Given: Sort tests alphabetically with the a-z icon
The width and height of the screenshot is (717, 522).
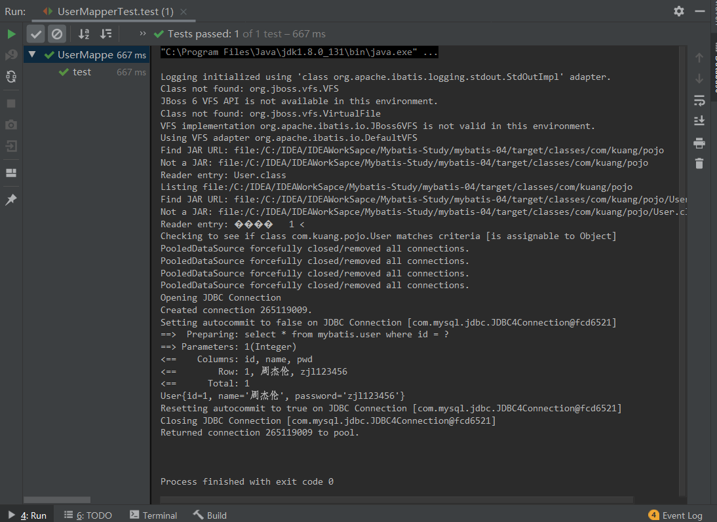Looking at the screenshot, I should 84,34.
